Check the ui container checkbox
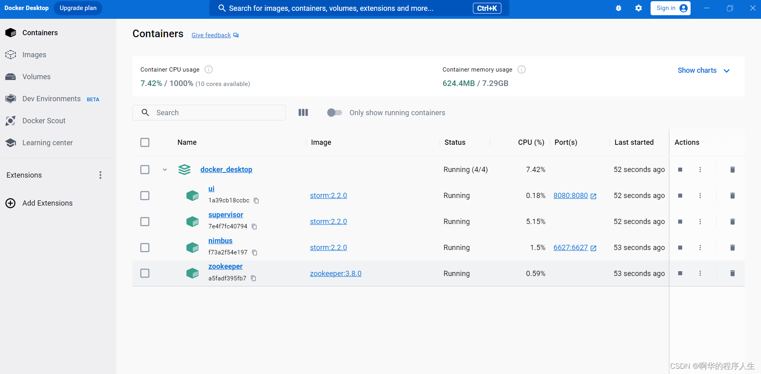Viewport: 761px width, 374px height. 145,196
